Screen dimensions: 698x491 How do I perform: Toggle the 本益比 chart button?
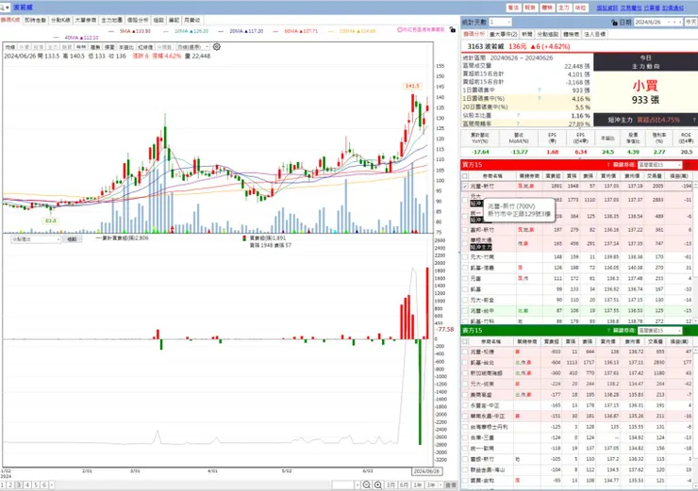(x=126, y=47)
